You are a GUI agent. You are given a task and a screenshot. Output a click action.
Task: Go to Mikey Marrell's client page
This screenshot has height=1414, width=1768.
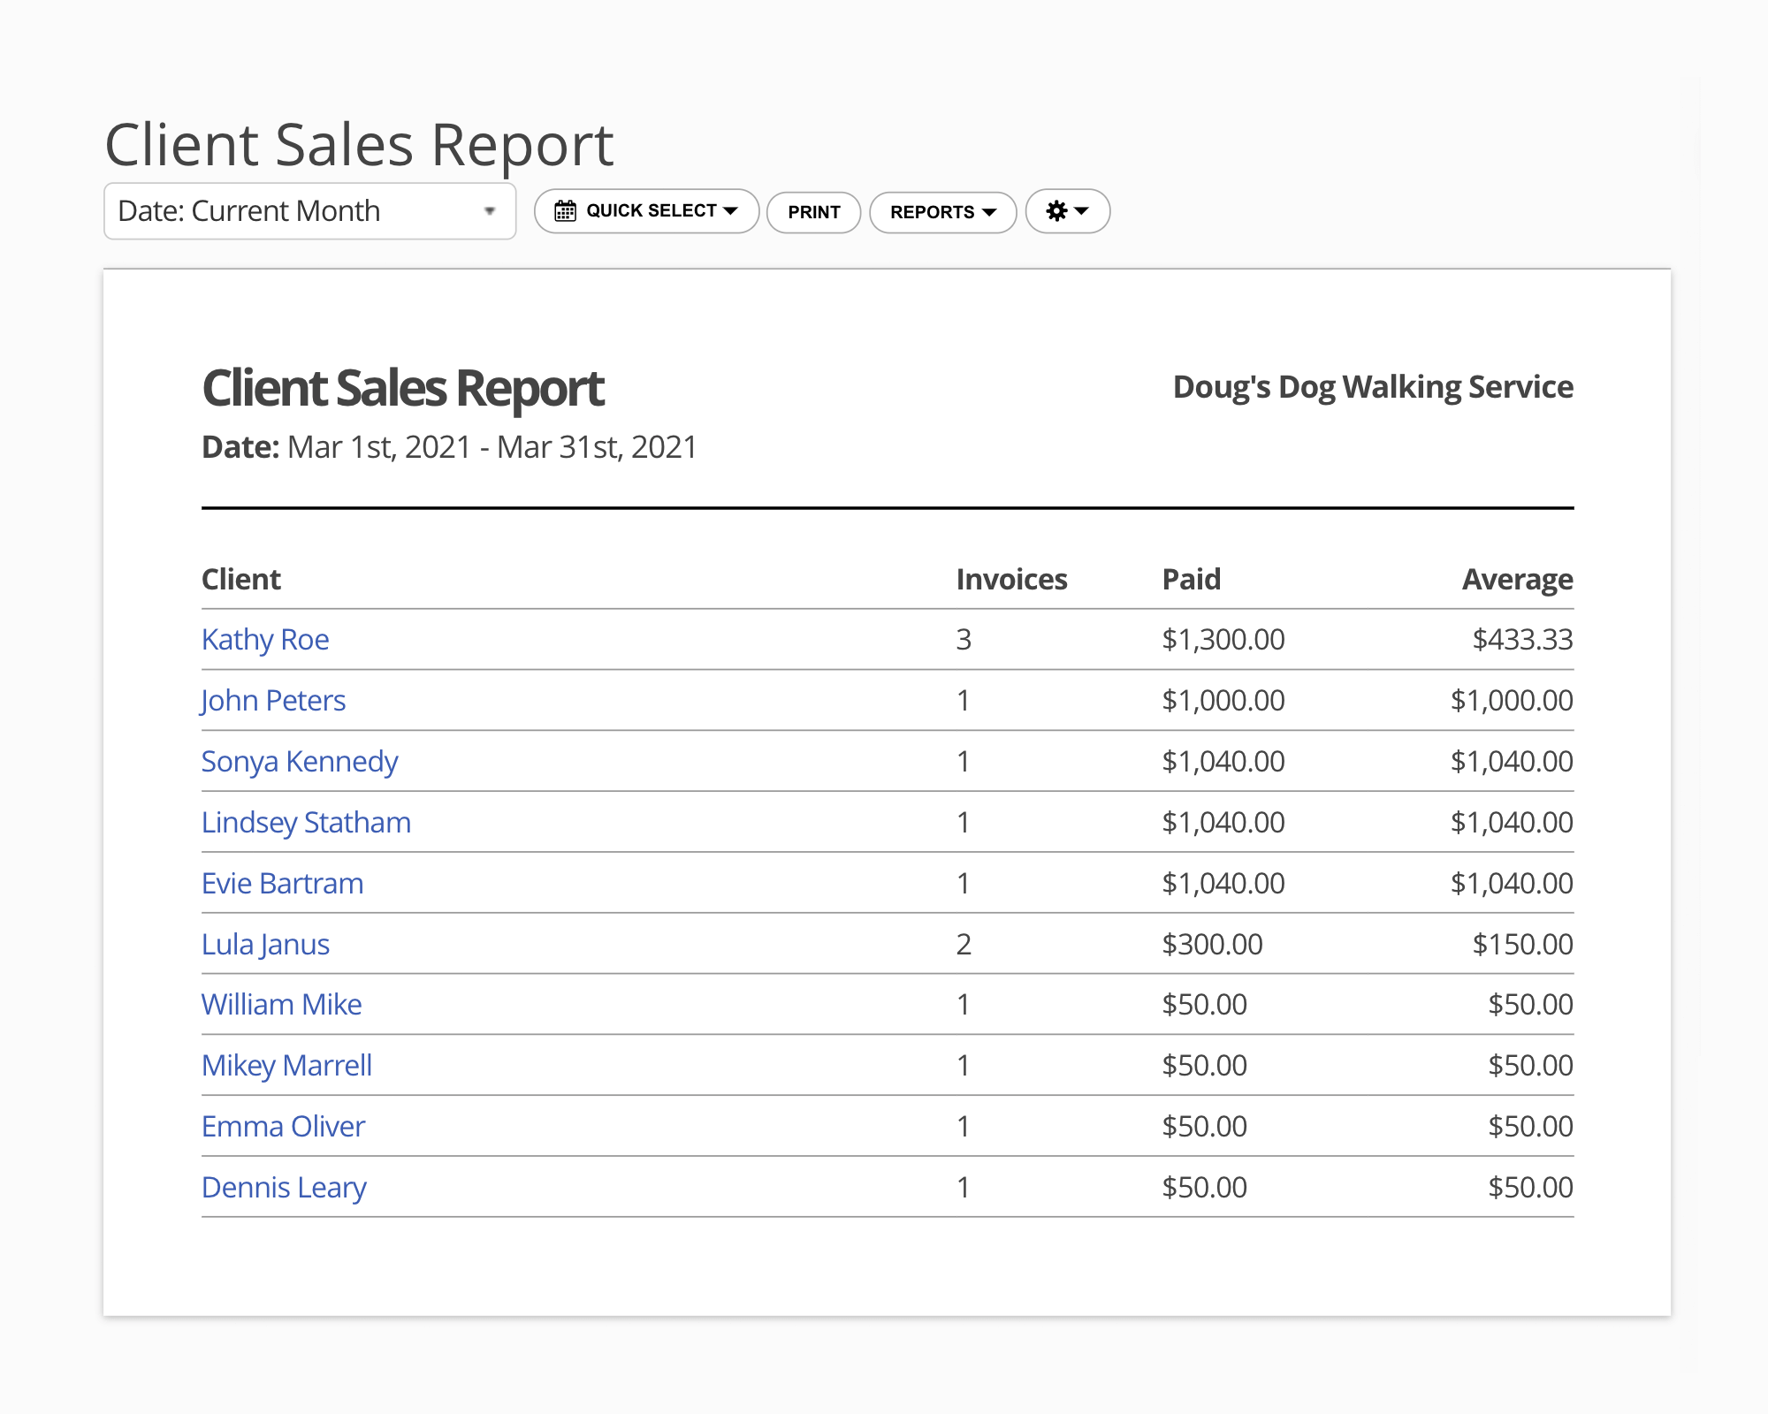(286, 1066)
